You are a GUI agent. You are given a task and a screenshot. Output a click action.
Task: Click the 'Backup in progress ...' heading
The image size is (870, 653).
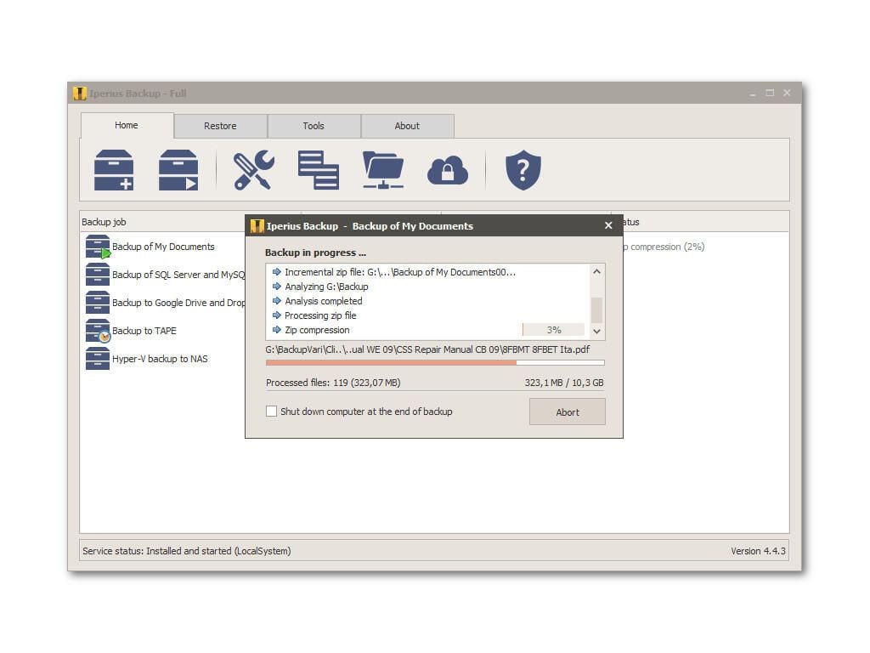pyautogui.click(x=315, y=253)
